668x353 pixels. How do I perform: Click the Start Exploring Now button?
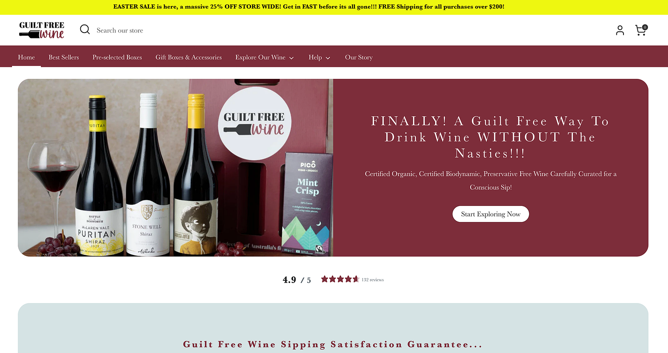point(491,214)
